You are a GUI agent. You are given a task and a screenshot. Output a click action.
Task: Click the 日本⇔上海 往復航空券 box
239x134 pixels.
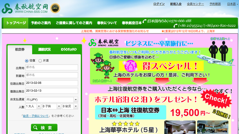131,112
